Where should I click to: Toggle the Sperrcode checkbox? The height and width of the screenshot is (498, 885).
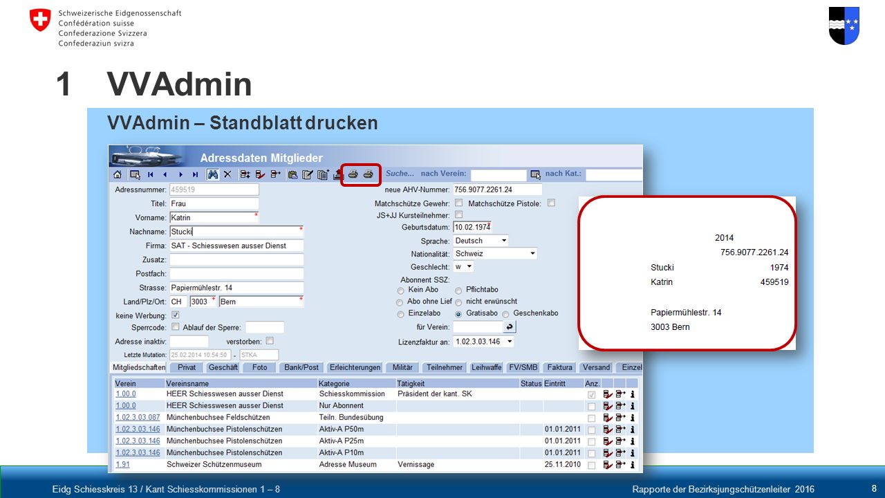pos(175,327)
